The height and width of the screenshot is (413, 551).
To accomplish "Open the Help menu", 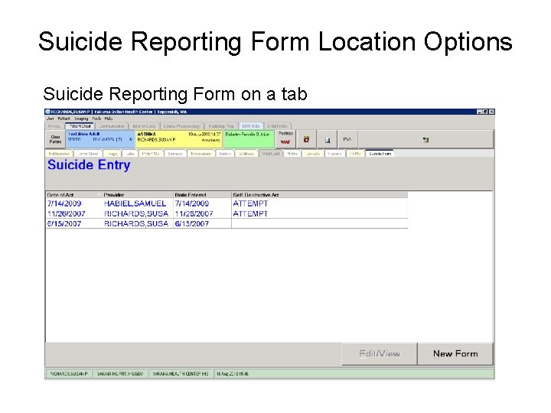I will (x=108, y=119).
